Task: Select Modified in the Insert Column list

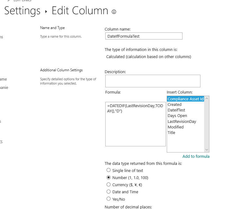Action: coord(175,127)
